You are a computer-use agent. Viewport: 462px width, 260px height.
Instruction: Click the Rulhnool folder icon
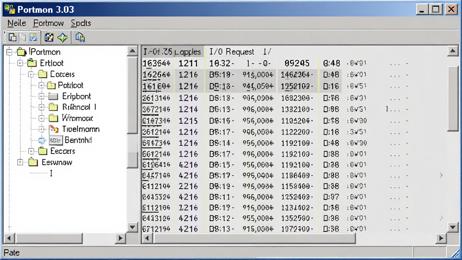tap(53, 107)
